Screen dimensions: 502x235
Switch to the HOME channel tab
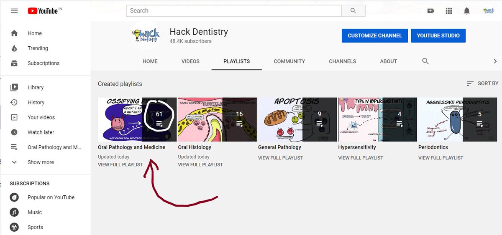[x=150, y=61]
